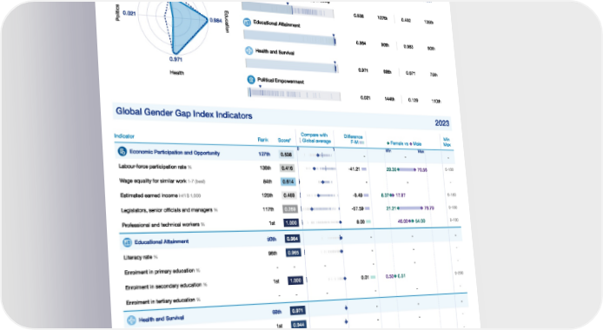Click the Educational Attainment score bar at top

(290, 37)
